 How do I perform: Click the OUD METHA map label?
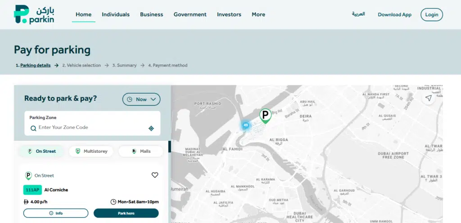278,201
